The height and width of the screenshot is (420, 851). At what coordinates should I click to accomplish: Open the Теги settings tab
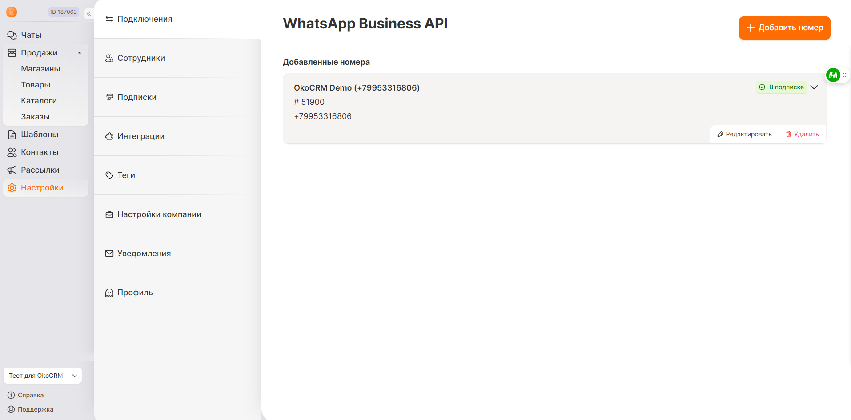(x=178, y=175)
